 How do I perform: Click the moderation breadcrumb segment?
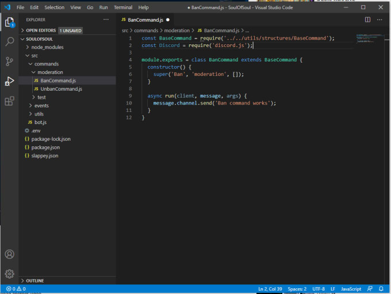(177, 30)
